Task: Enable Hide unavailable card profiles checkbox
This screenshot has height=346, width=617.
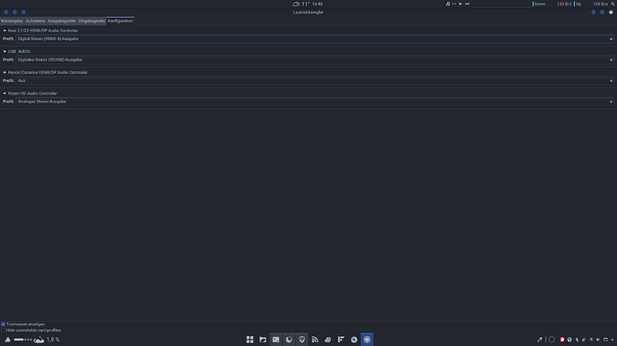Action: (x=4, y=330)
